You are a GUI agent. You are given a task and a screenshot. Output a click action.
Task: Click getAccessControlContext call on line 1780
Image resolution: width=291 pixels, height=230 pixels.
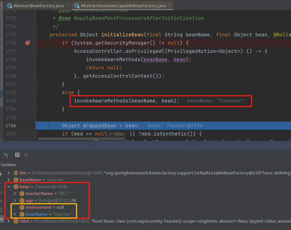pyautogui.click(x=118, y=76)
